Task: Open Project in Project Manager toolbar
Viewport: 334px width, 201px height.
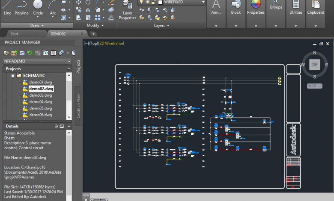Action: pyautogui.click(x=6, y=53)
